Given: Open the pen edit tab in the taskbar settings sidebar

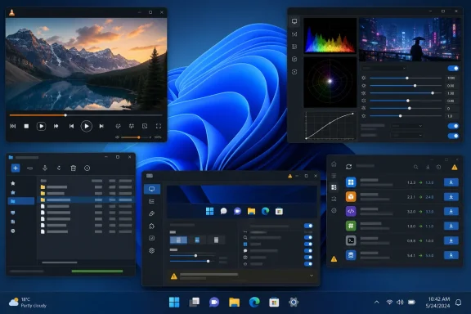Looking at the screenshot, I should point(152,213).
